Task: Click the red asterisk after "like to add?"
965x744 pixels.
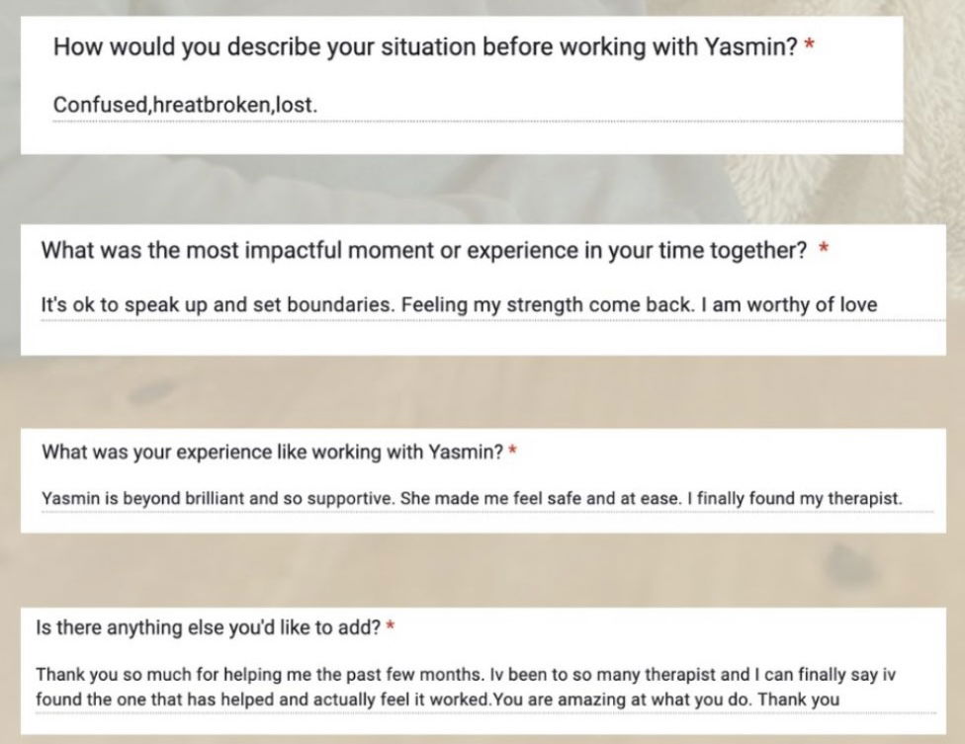Action: (390, 625)
